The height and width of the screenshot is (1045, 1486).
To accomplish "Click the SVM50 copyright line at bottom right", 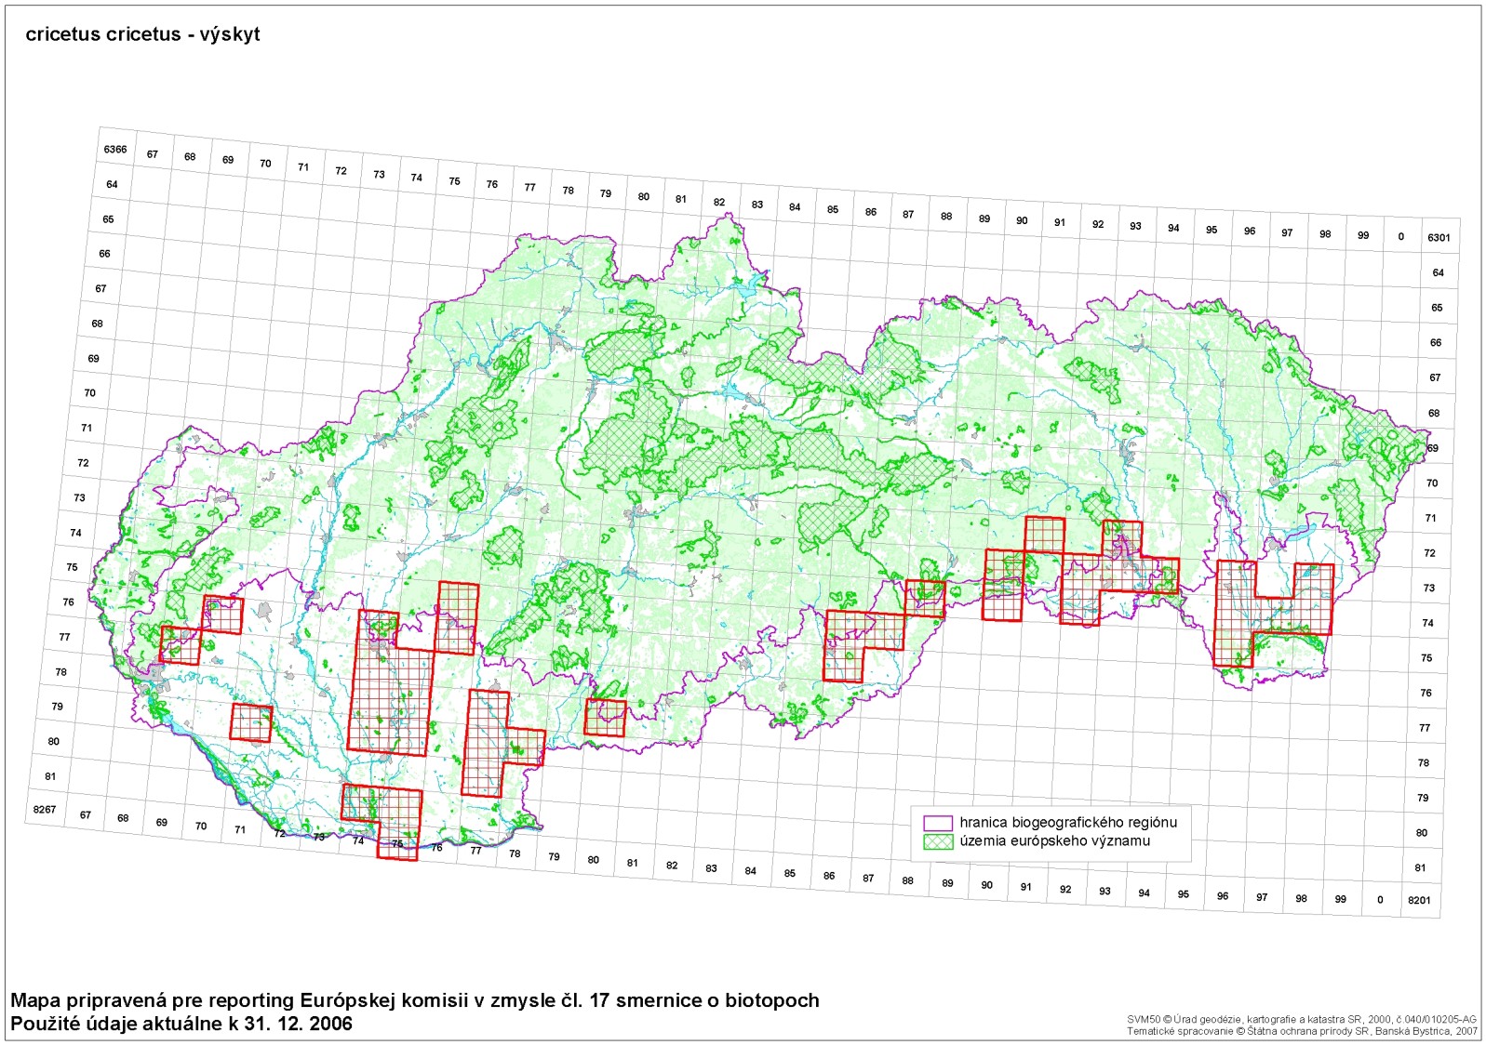I will point(1301,1019).
